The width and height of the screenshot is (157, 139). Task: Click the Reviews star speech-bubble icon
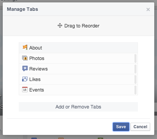(25, 68)
